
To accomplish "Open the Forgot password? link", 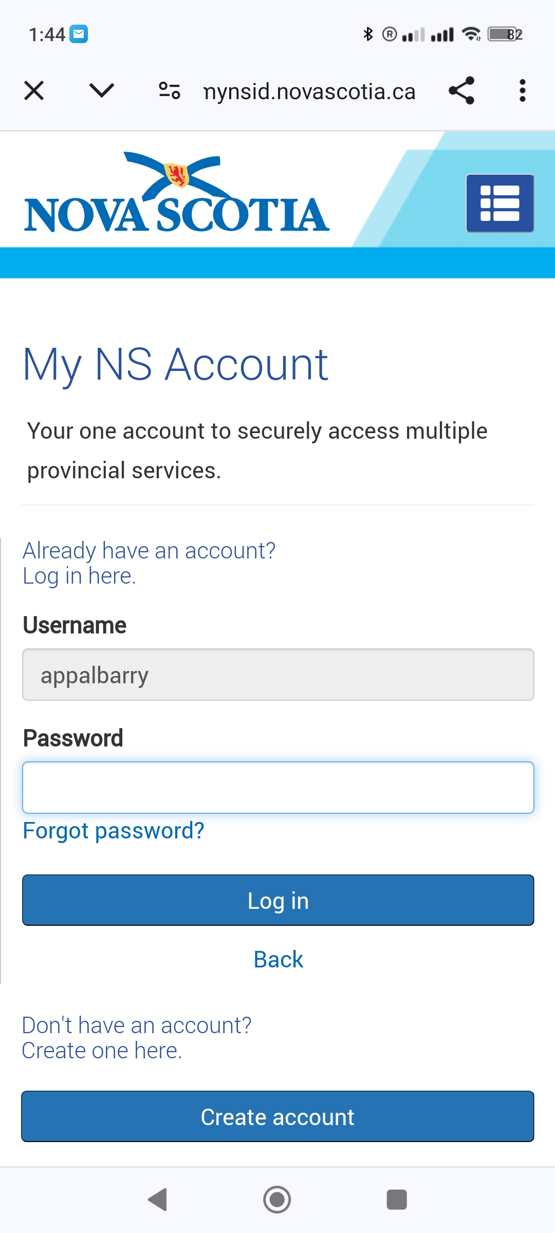I will click(x=114, y=831).
